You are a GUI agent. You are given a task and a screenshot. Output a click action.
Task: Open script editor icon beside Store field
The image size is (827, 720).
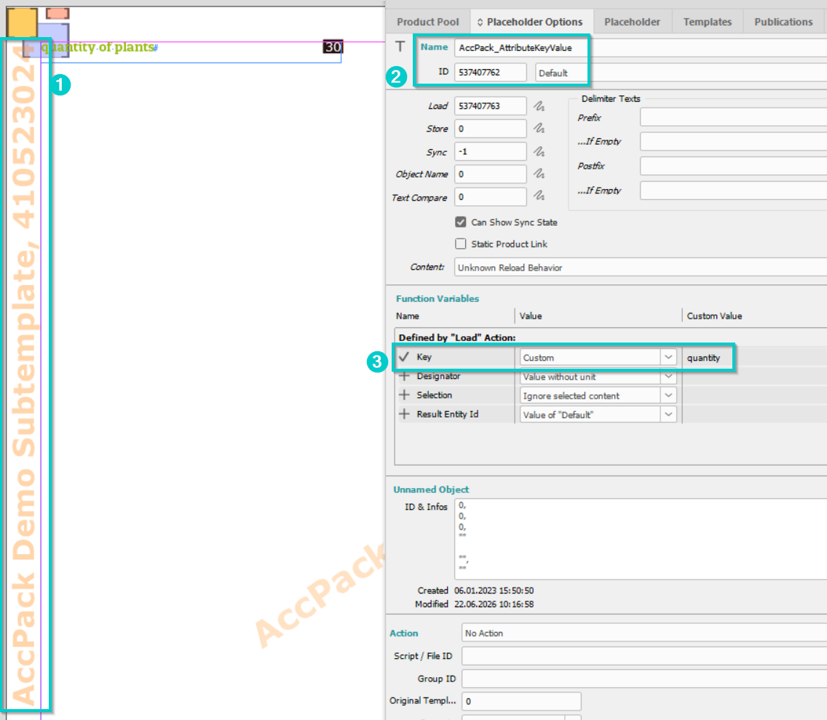539,129
